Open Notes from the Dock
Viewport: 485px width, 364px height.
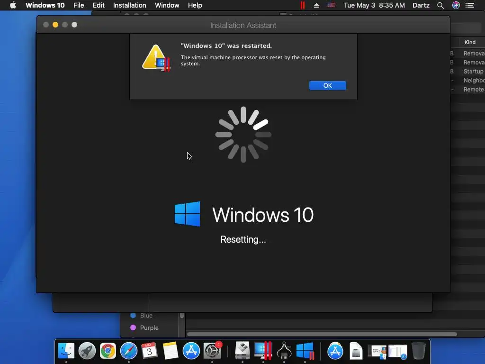(x=171, y=351)
